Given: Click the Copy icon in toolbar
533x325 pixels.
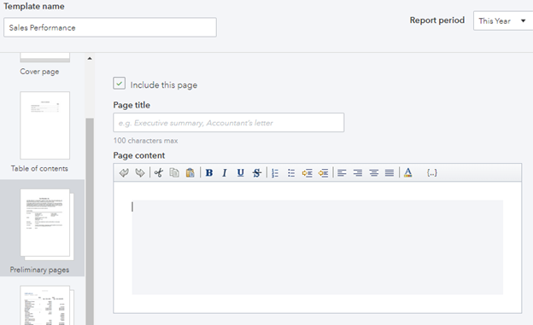Looking at the screenshot, I should [x=174, y=173].
